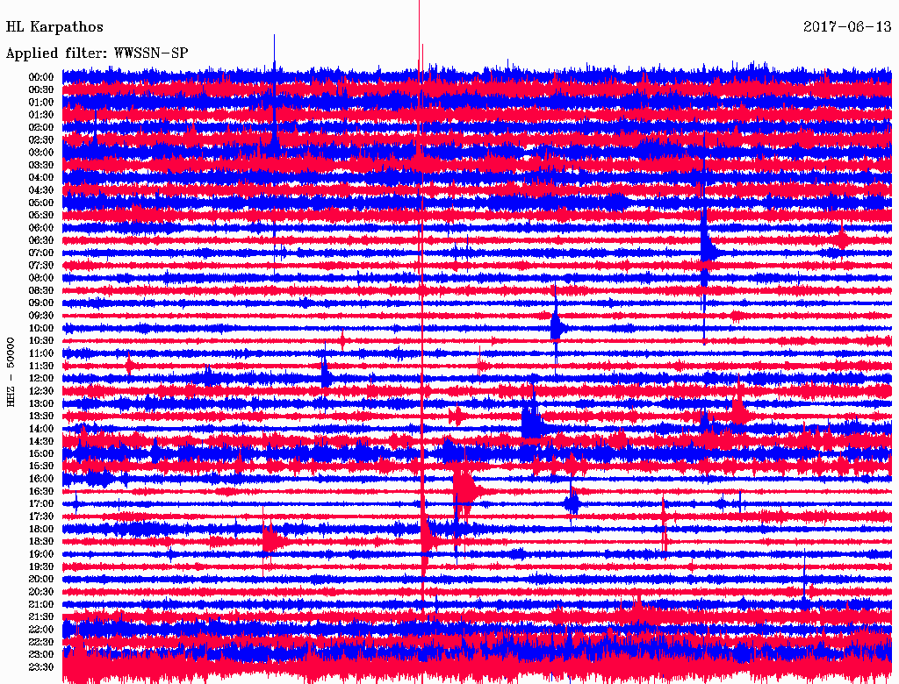The image size is (899, 684).
Task: Click the 'HL Karpathos' station title
Action: 54,27
